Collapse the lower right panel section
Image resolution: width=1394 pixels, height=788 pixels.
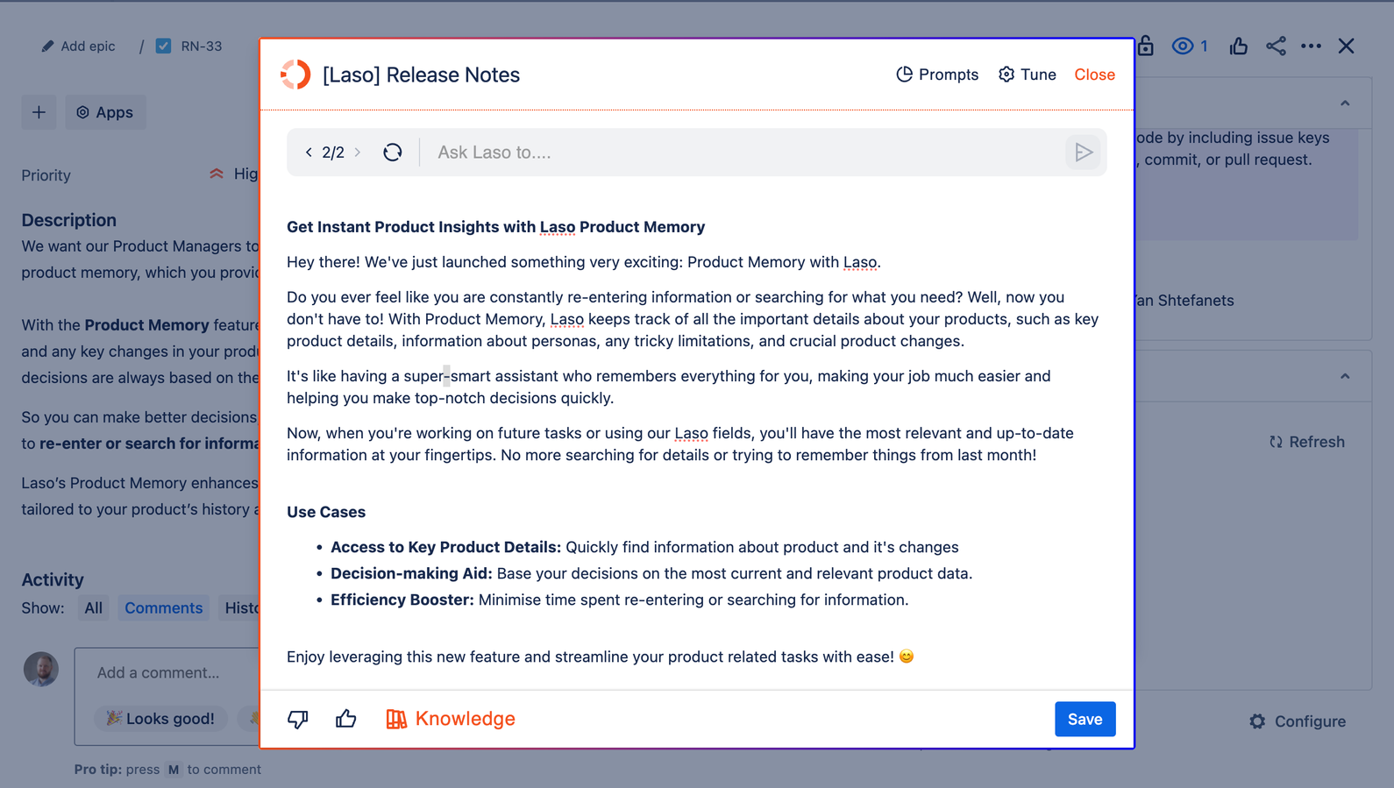(x=1345, y=377)
